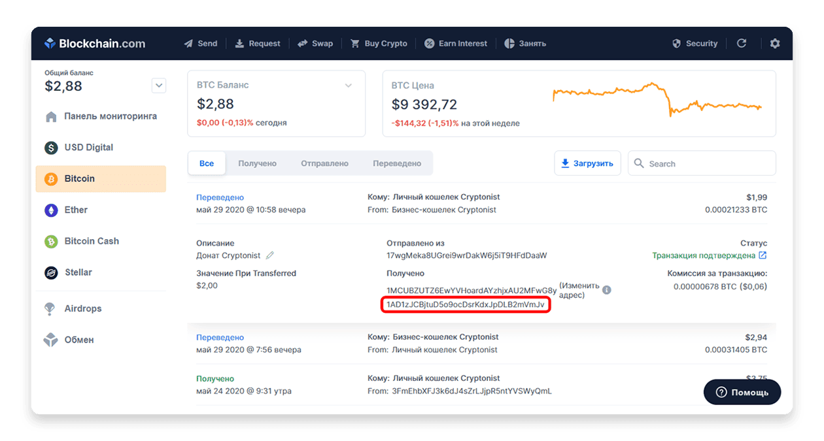Open Ether wallet in sidebar
Screen dimensions: 824x441
pos(101,210)
